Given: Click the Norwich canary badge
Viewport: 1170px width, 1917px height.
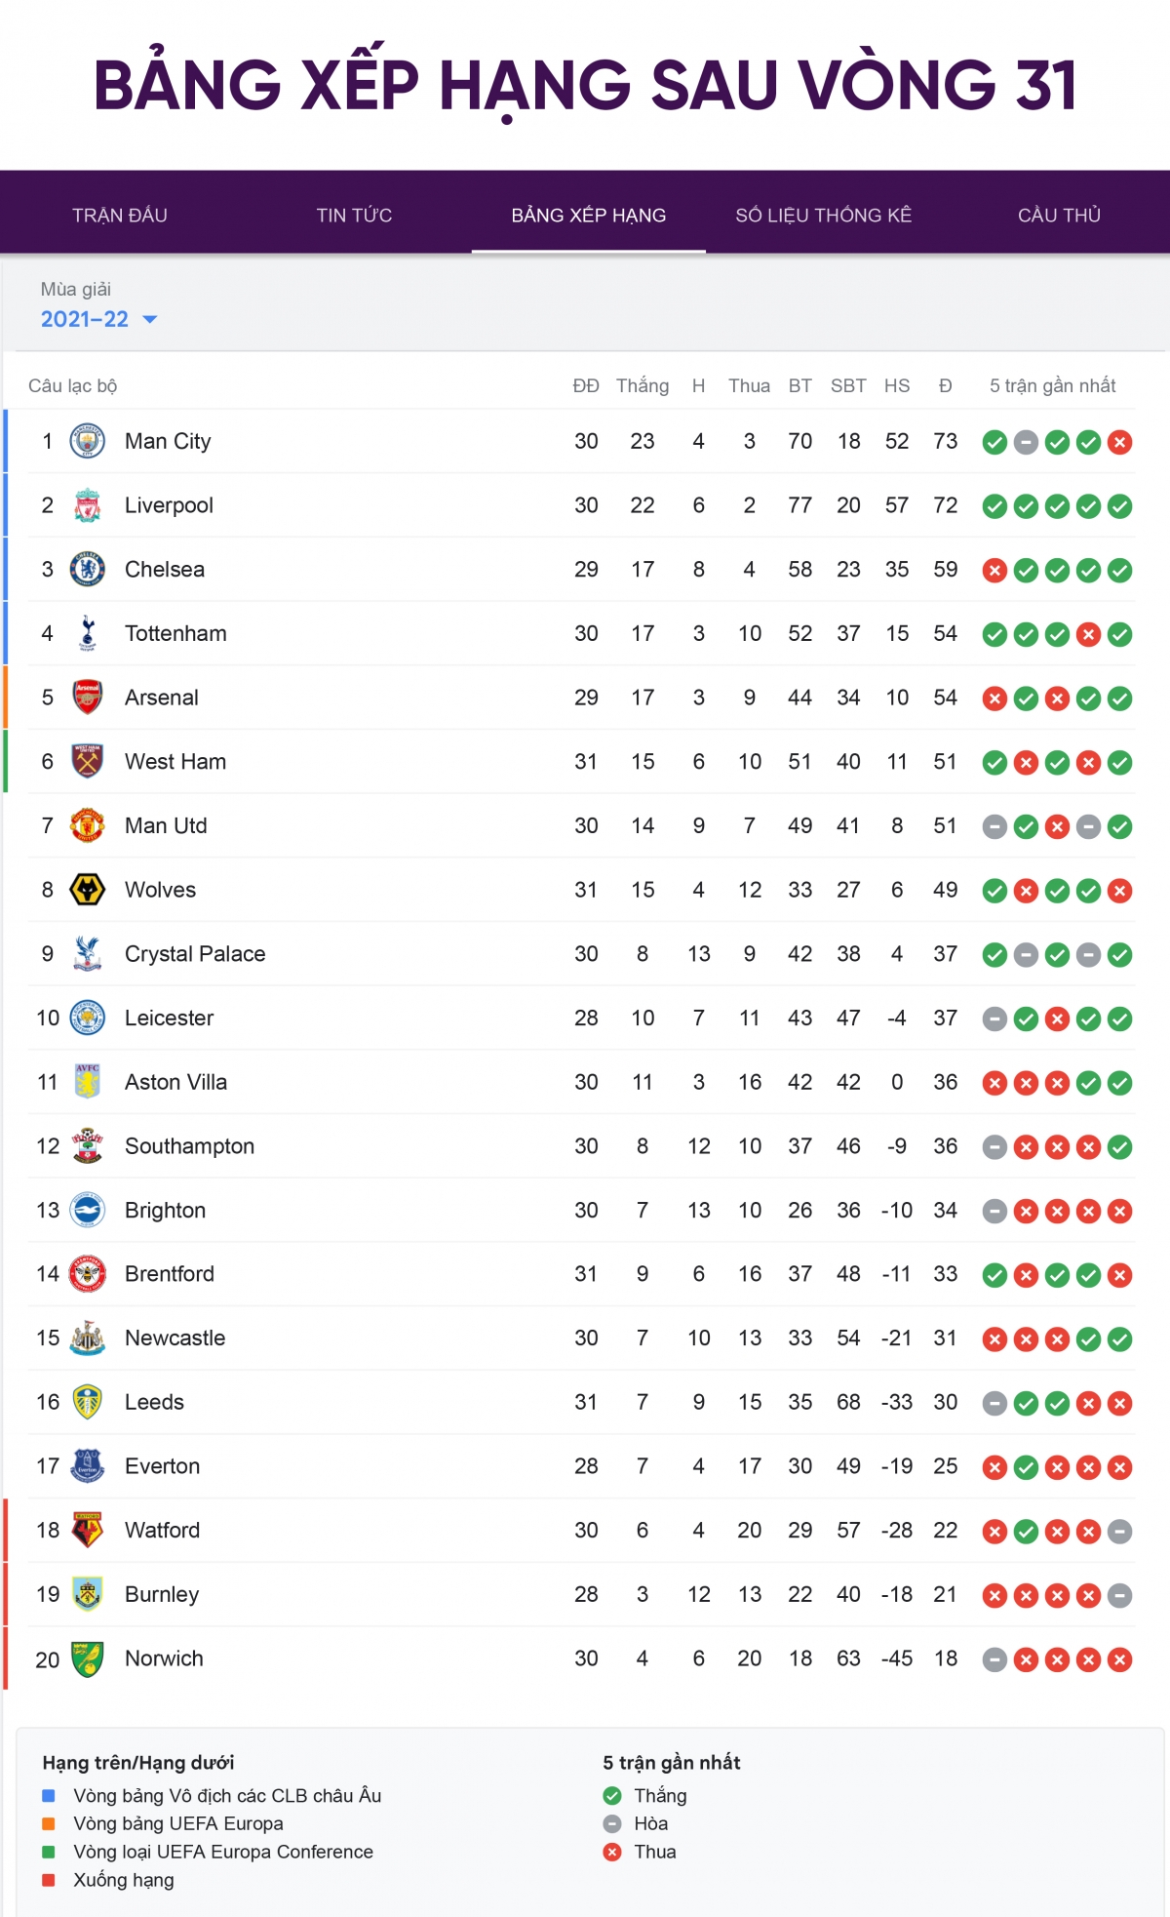Looking at the screenshot, I should coord(88,1658).
